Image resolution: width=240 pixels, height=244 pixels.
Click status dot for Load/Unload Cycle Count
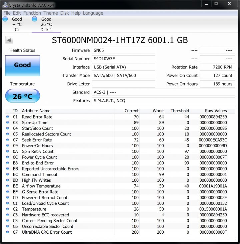pos(7,203)
